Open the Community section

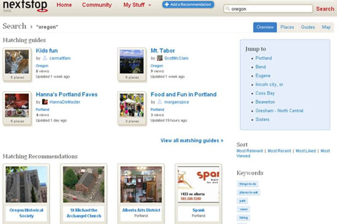(97, 5)
